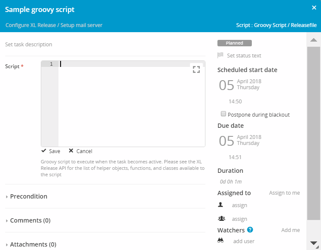Click the Planned status badge

(x=234, y=43)
